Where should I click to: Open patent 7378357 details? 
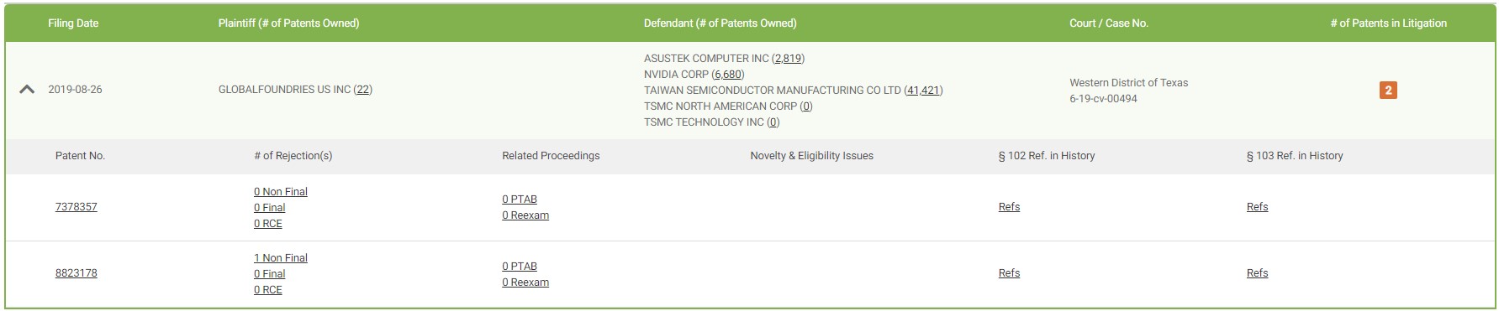pos(76,207)
